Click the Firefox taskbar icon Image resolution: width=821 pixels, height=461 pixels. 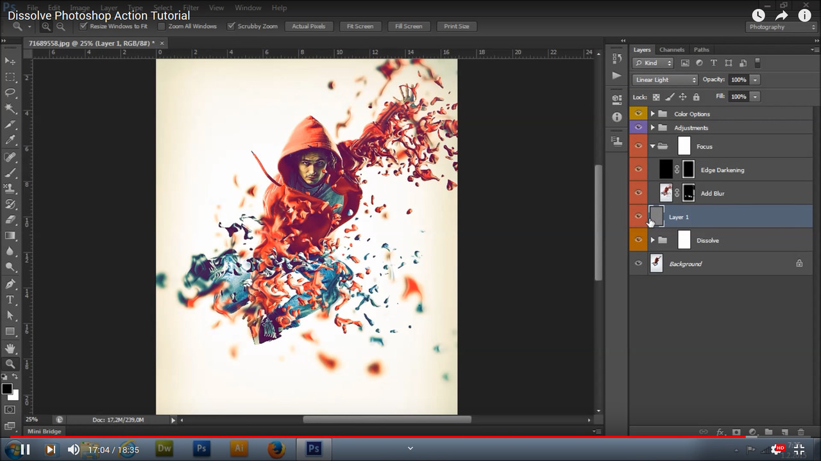coord(276,449)
